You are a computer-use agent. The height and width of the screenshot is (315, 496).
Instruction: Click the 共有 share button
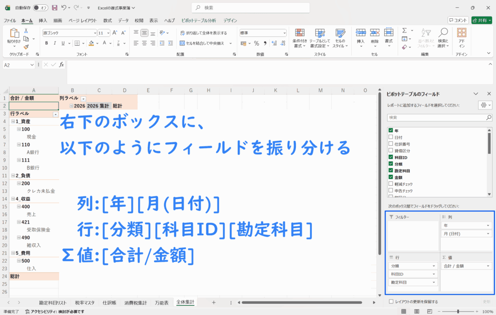pyautogui.click(x=481, y=20)
